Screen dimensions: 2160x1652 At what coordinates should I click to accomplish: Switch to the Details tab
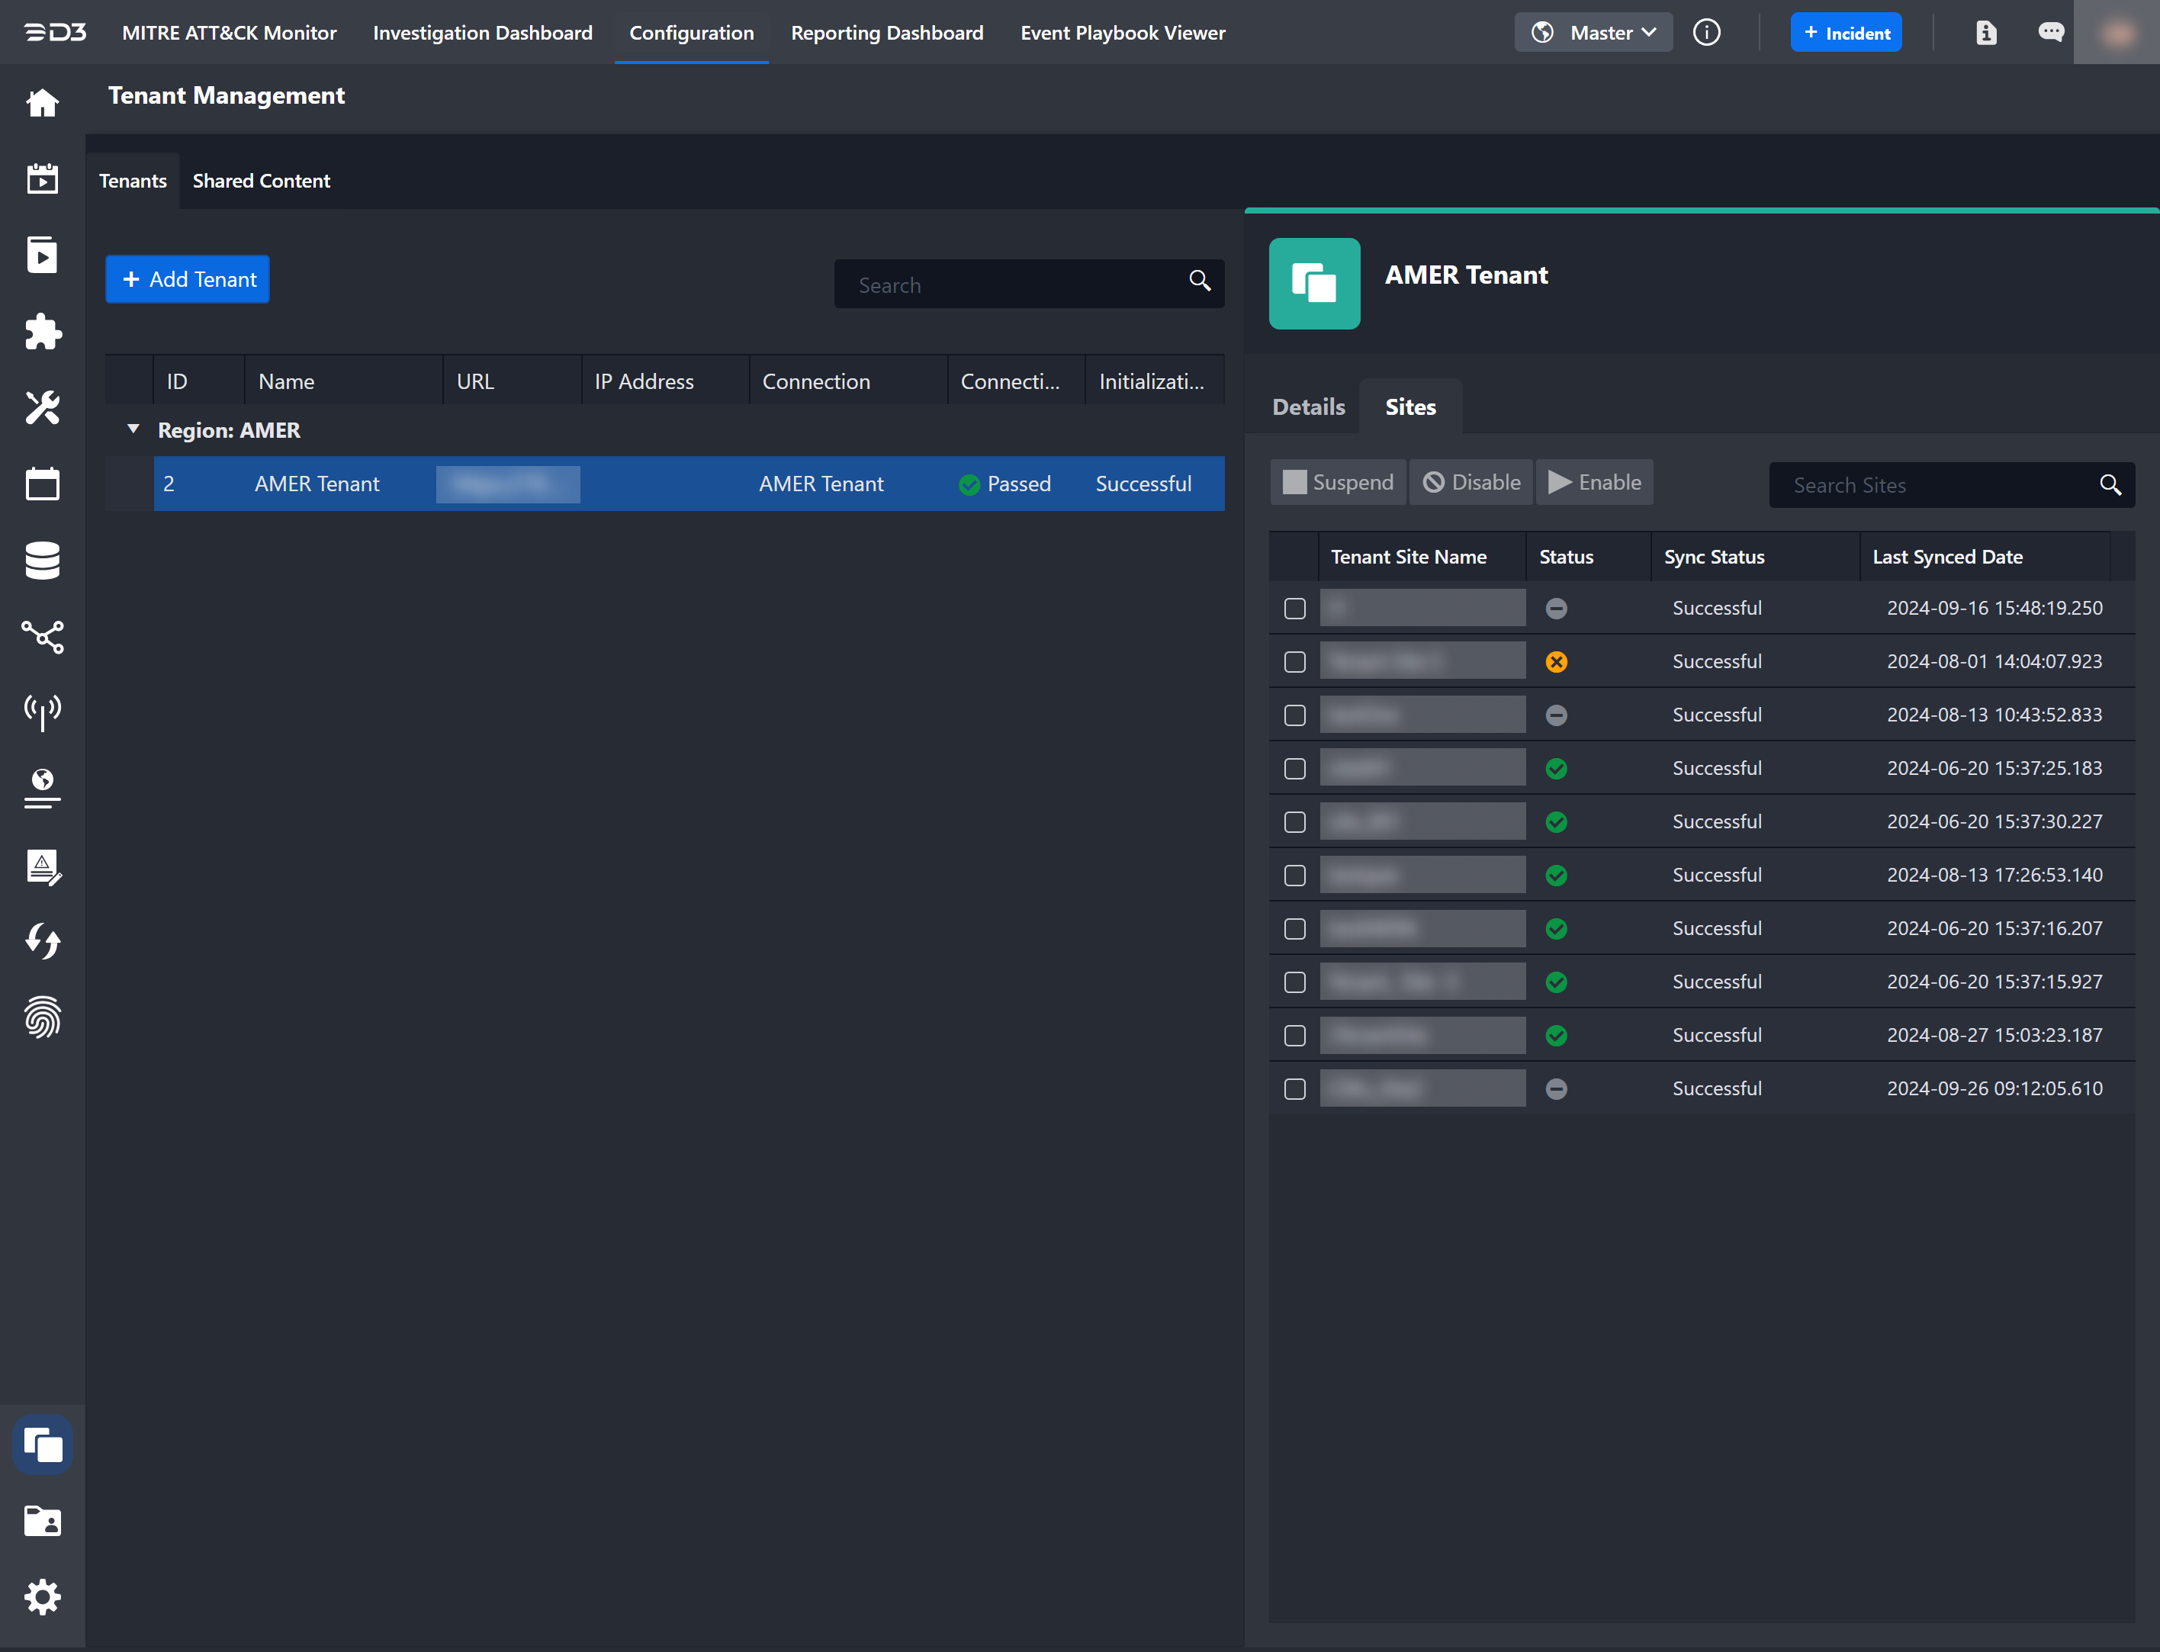[x=1307, y=407]
